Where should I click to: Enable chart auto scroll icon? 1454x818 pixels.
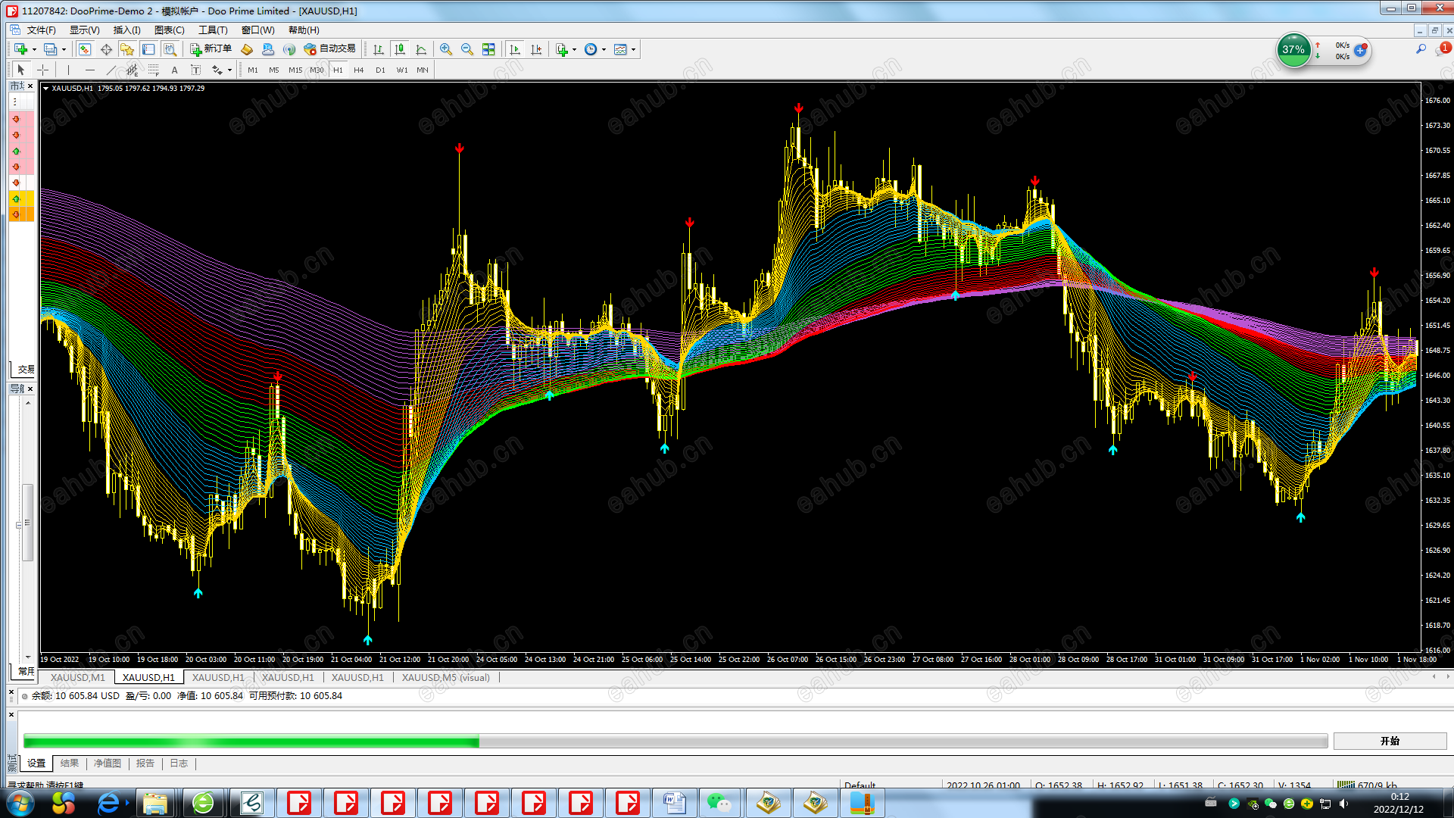point(515,49)
